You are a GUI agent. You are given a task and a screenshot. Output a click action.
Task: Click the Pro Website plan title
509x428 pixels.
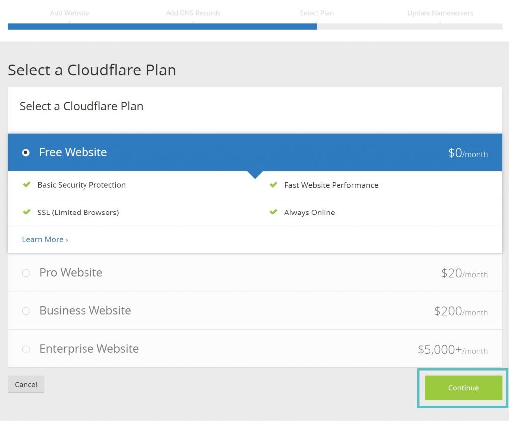click(x=71, y=273)
